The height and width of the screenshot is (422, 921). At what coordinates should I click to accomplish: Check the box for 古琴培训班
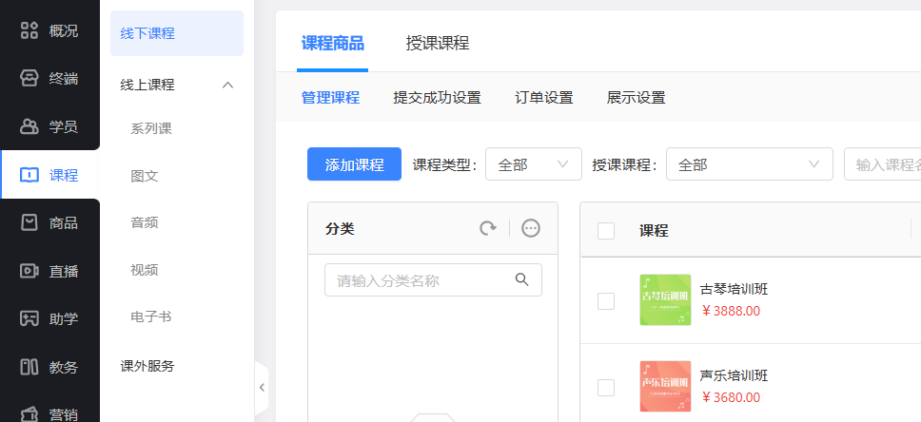pyautogui.click(x=606, y=301)
